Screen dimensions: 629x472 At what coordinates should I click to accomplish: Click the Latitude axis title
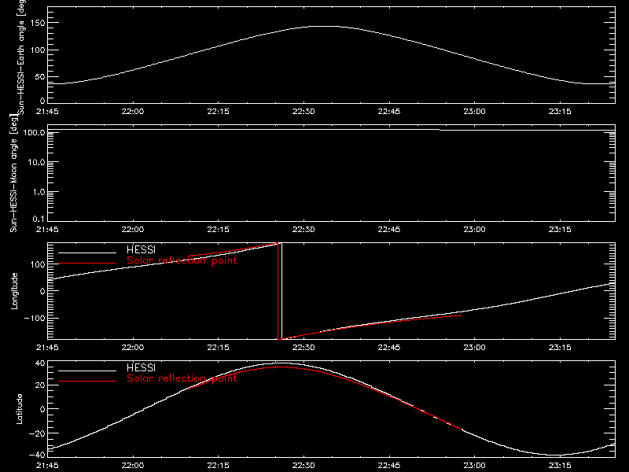(x=19, y=409)
